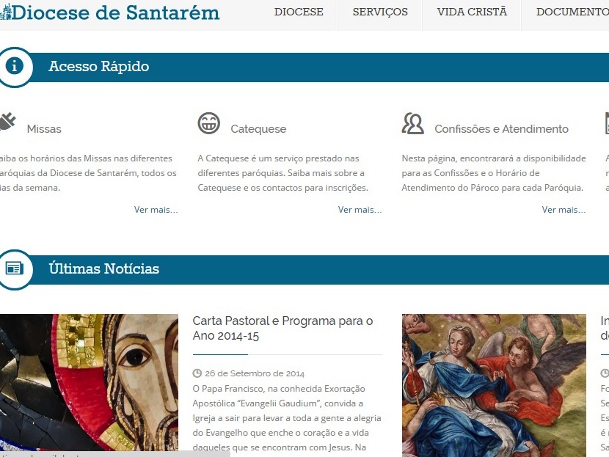Open the VIDA CRISTÃ menu

pos(472,12)
